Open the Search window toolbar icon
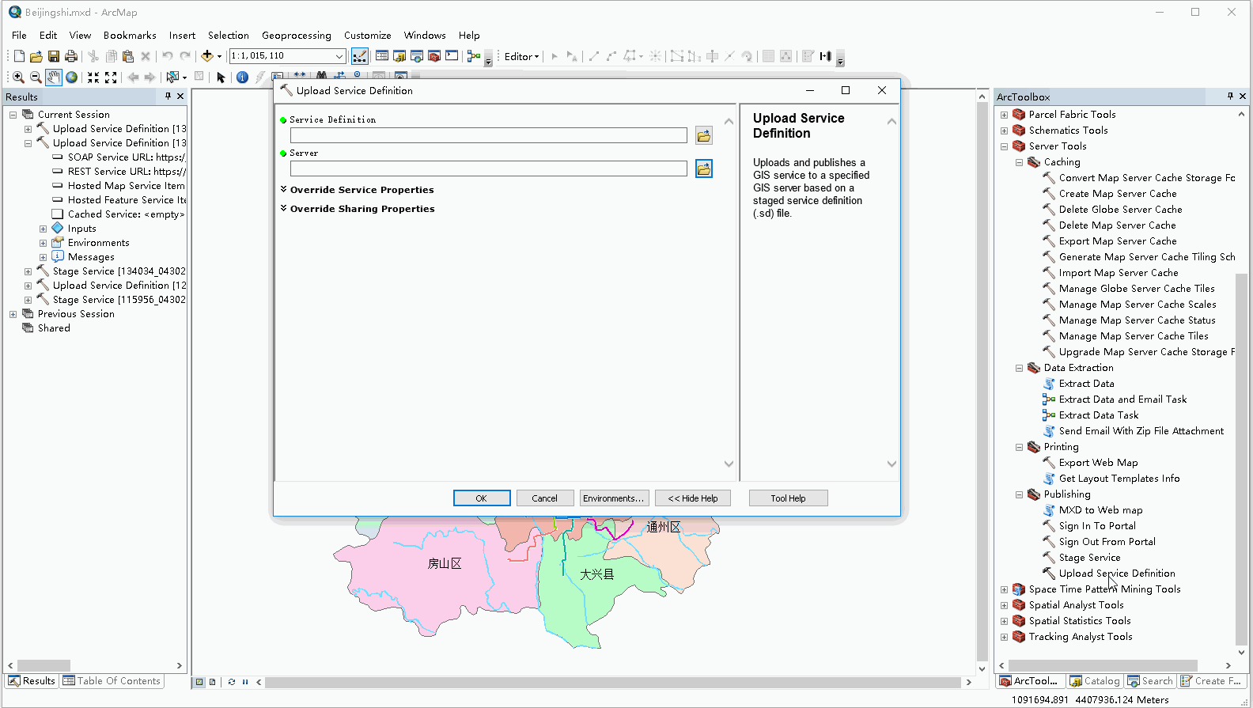 [417, 56]
